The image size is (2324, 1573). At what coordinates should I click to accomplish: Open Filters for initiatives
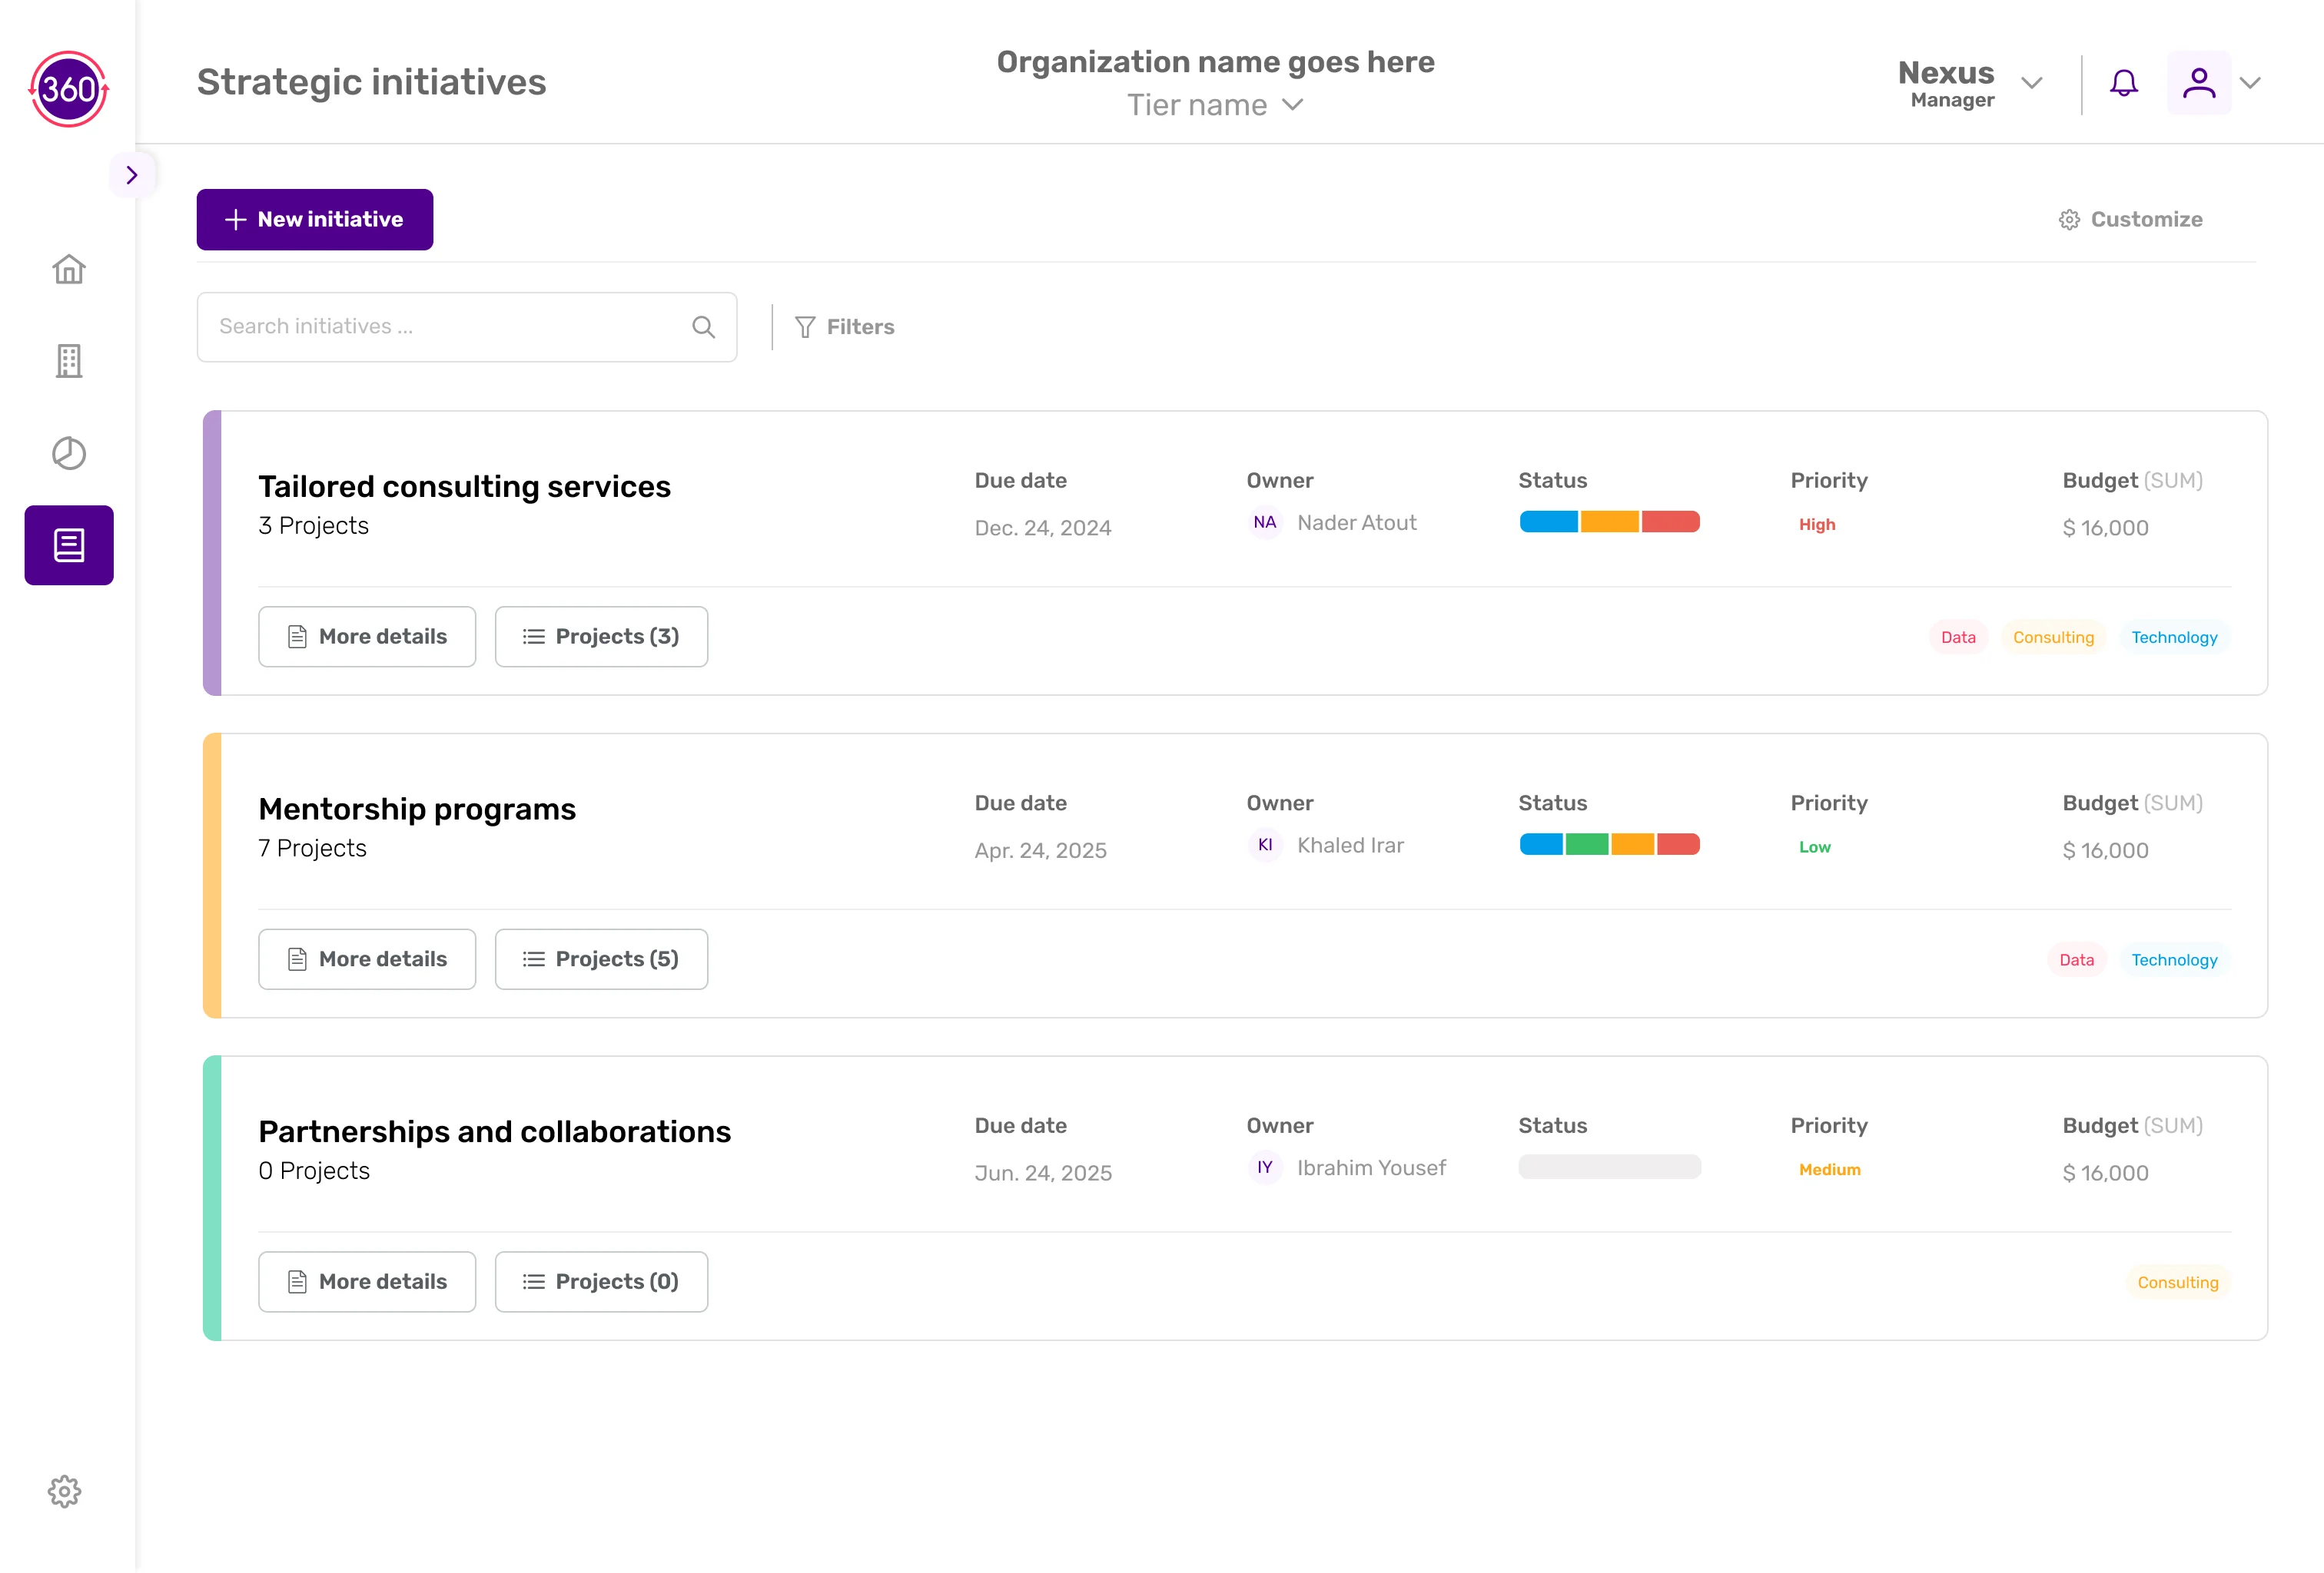pyautogui.click(x=844, y=326)
